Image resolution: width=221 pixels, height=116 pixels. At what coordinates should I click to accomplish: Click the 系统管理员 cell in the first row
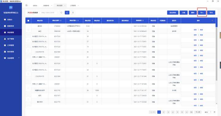click(x=174, y=26)
